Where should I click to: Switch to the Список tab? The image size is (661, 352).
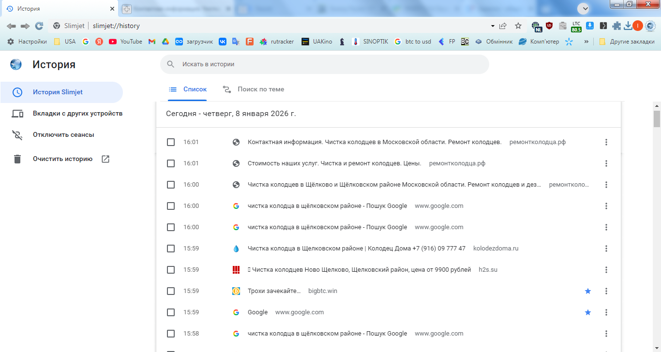[x=187, y=89]
